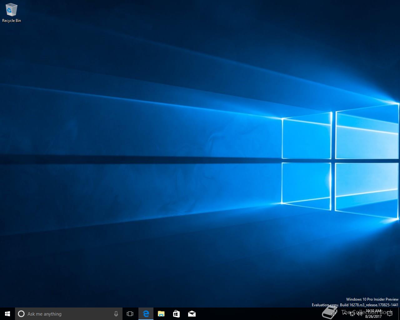Open the Microsoft Store taskbar icon

[176, 314]
